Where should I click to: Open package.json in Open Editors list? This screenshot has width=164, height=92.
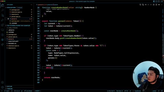pos(15,10)
